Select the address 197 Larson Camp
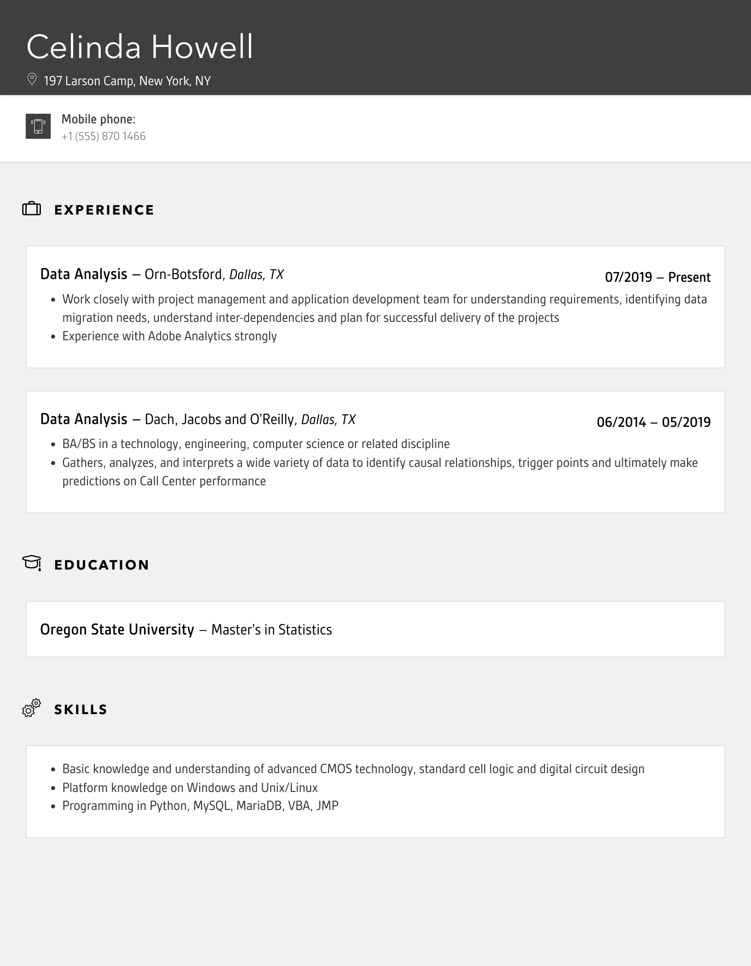 pos(127,81)
